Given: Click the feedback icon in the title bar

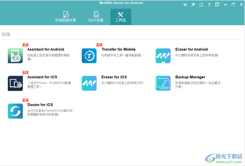Looking at the screenshot, I should (217, 4).
